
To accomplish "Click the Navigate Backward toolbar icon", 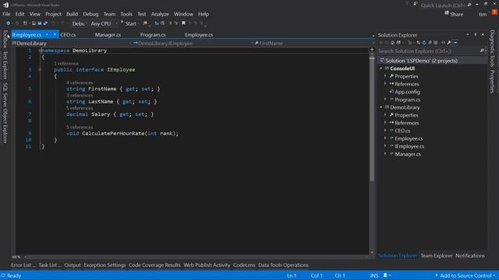I will pos(8,23).
